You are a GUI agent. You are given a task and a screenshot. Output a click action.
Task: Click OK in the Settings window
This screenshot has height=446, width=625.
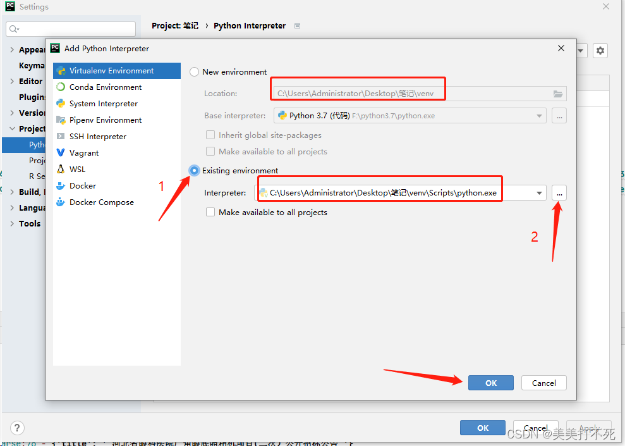483,428
